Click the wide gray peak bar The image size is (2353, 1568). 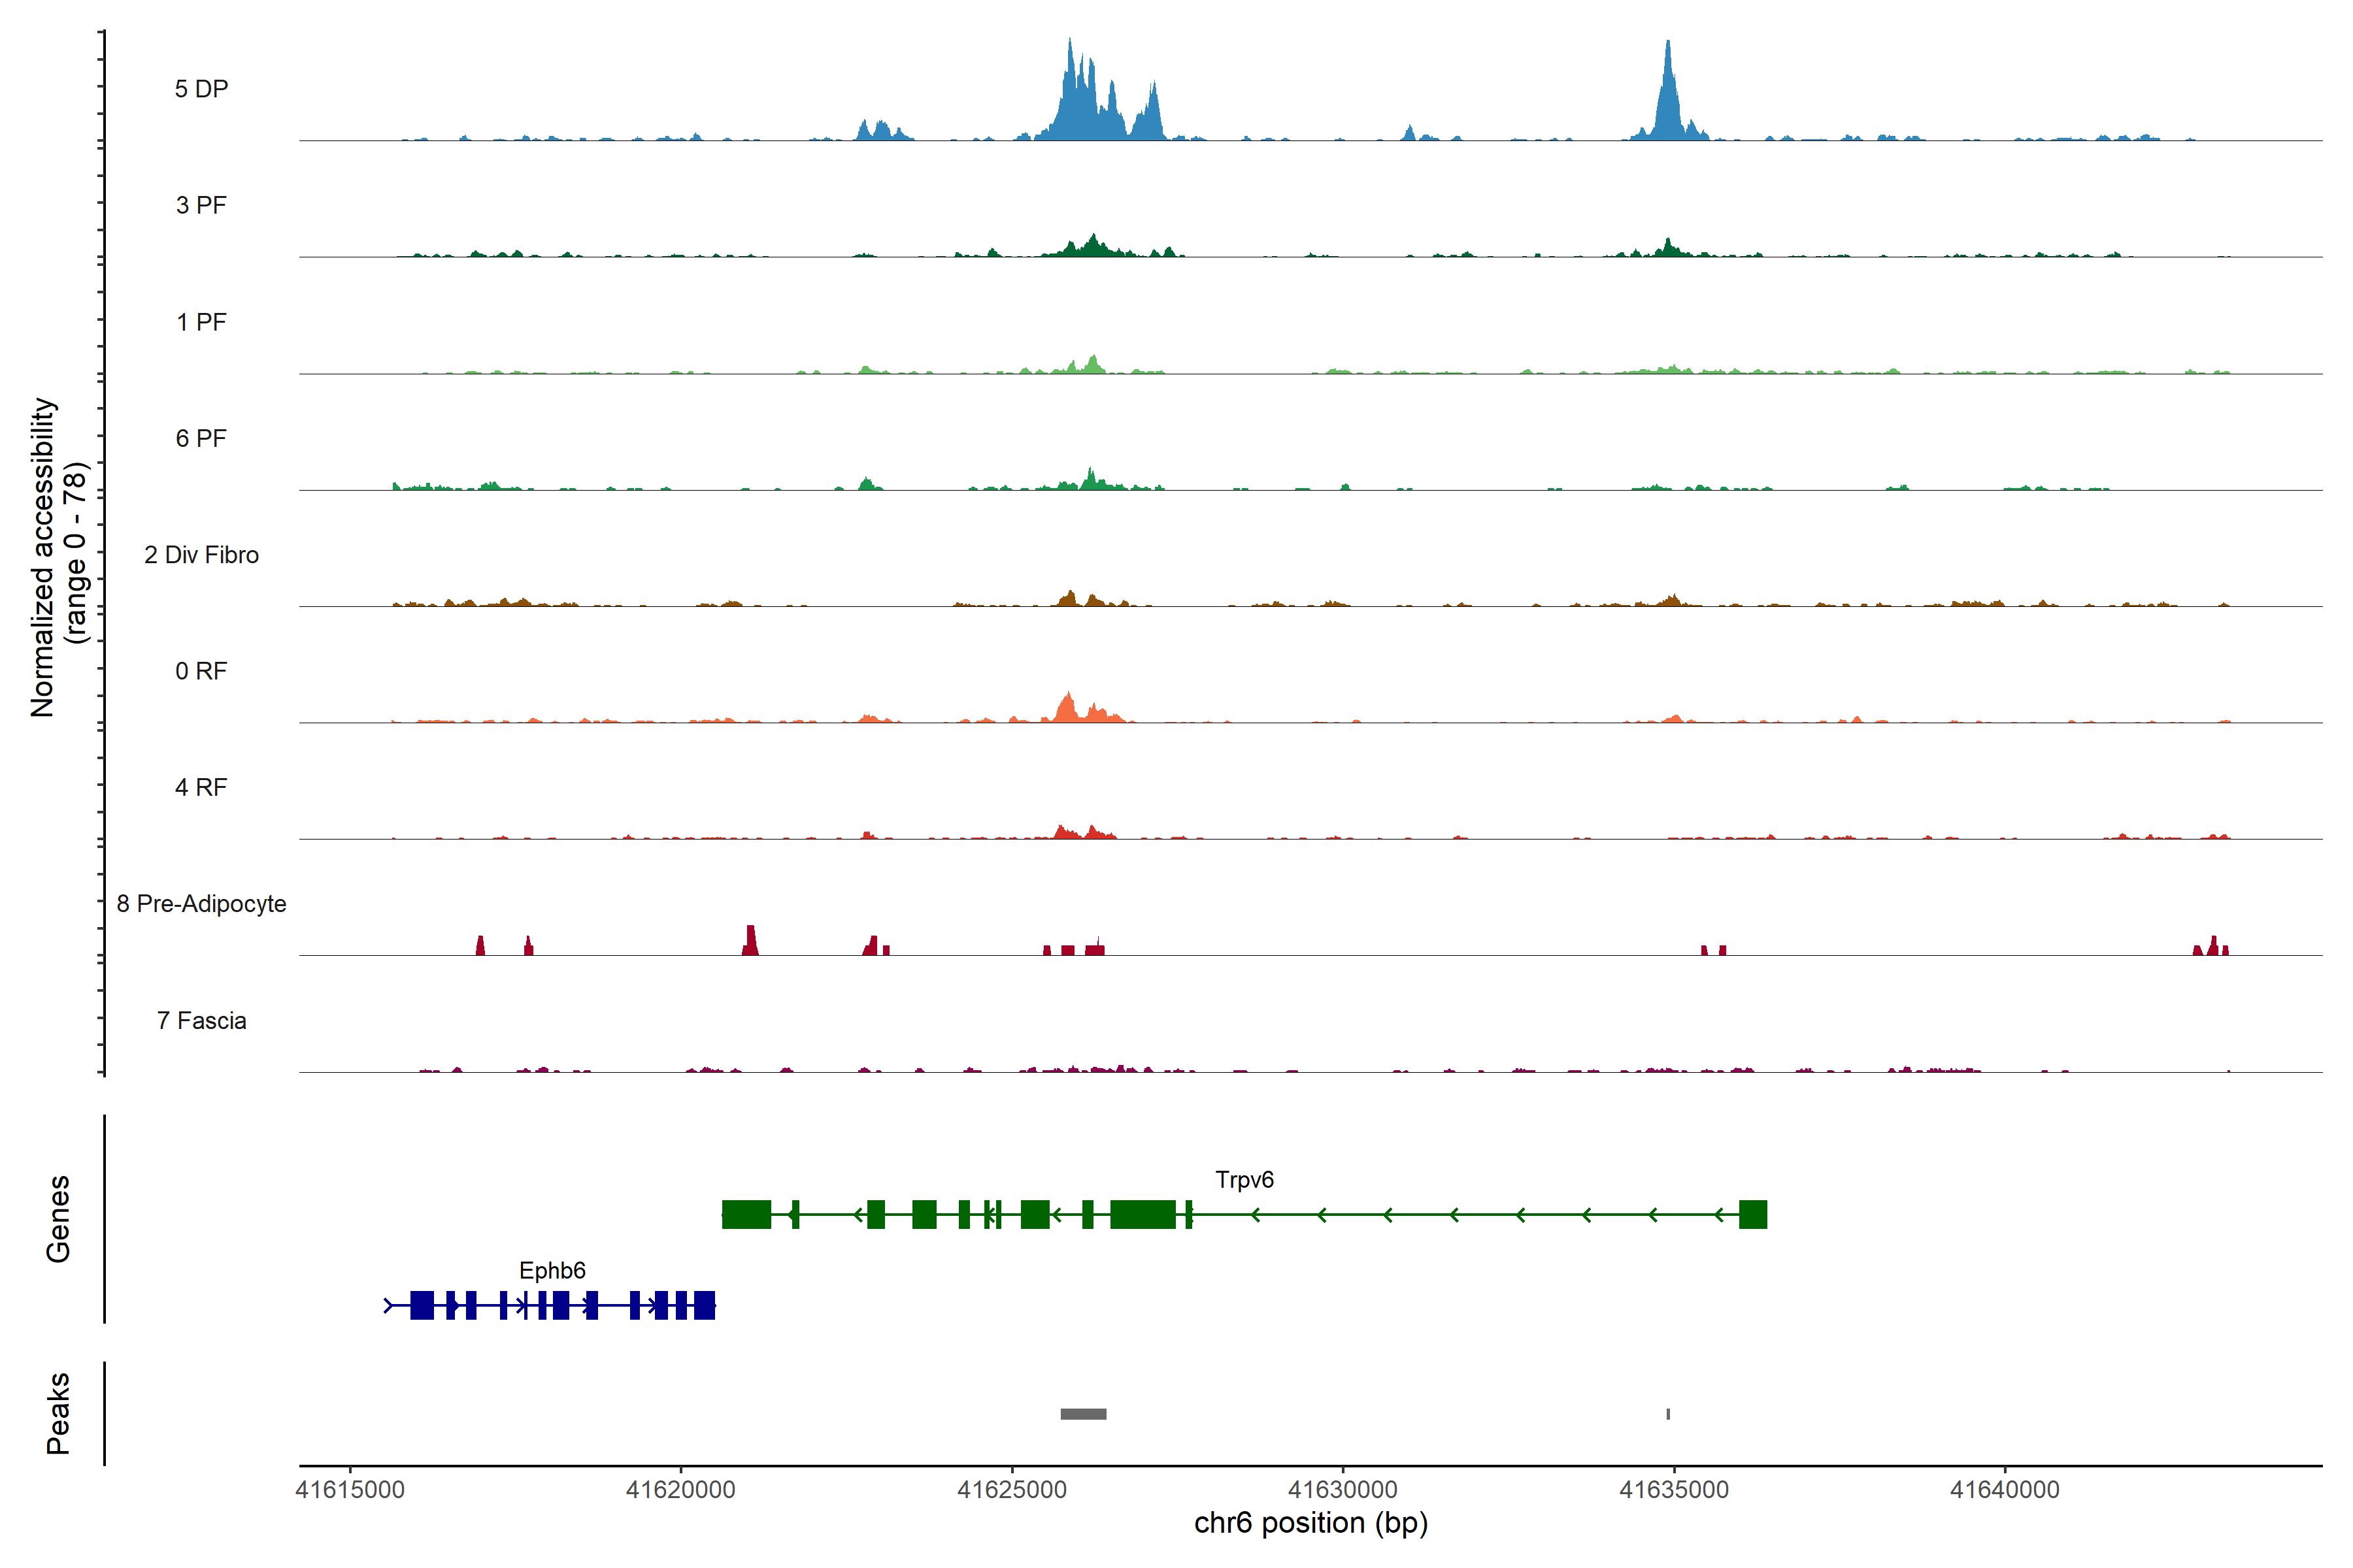pos(1084,1414)
